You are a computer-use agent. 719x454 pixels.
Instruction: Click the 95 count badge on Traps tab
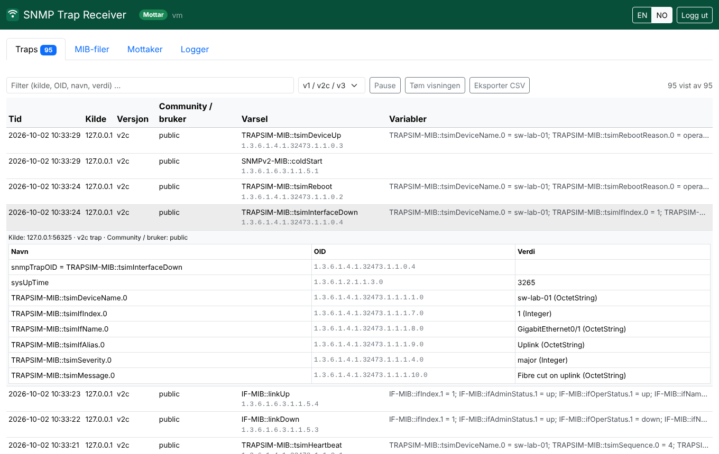click(48, 50)
